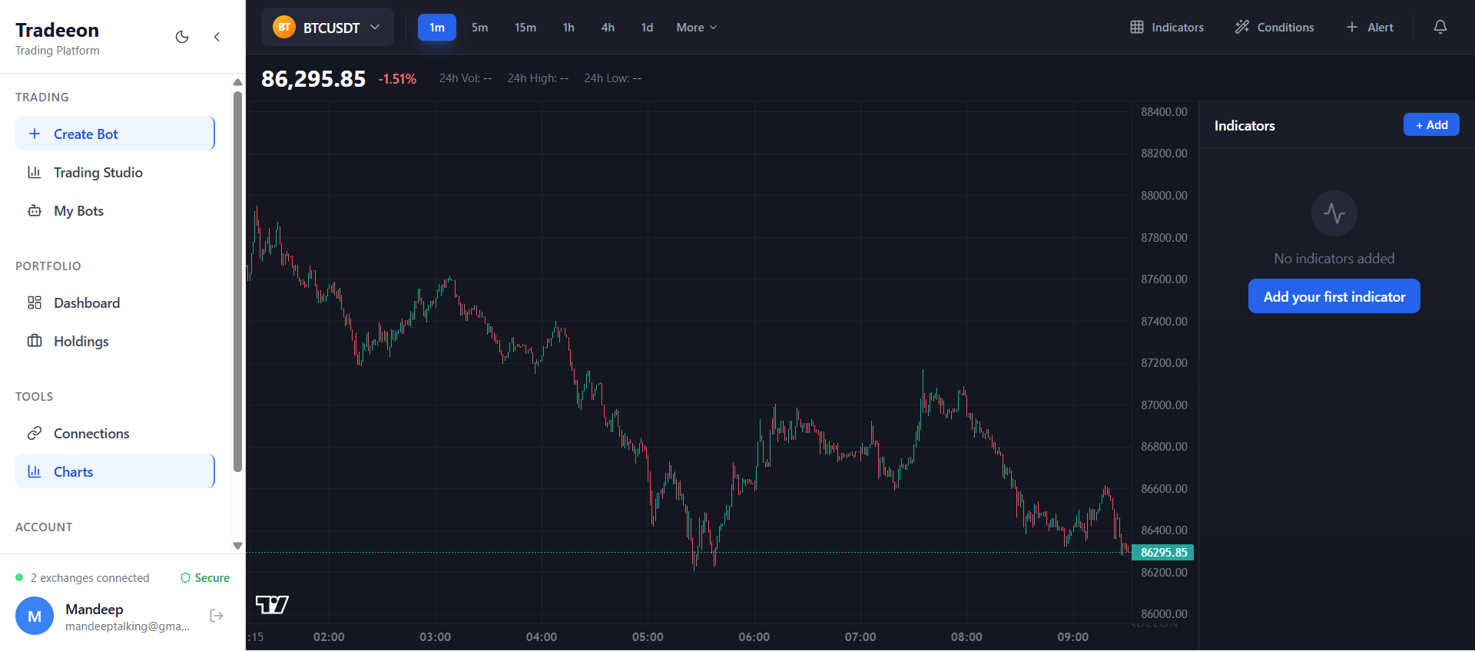
Task: Click the log out icon beside Mandeep
Action: coord(217,616)
